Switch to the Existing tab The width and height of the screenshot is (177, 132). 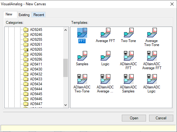pos(24,15)
